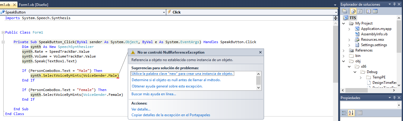Collapse the My Project tree node
Viewport: 403px width, 121px height.
[344, 23]
